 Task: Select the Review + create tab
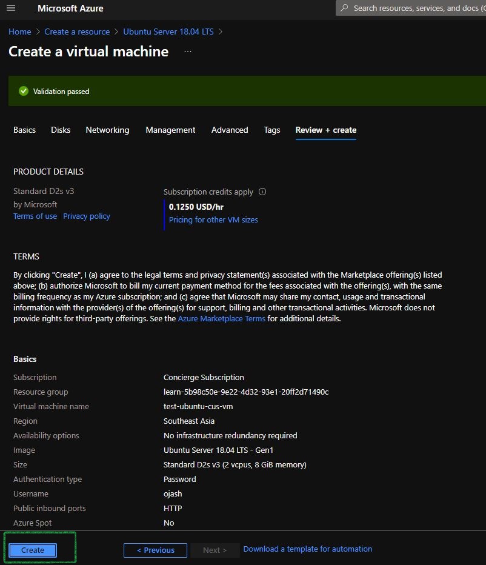[326, 130]
